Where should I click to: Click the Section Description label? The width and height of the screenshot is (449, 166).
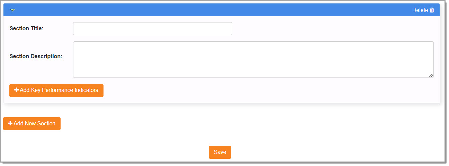pyautogui.click(x=36, y=56)
